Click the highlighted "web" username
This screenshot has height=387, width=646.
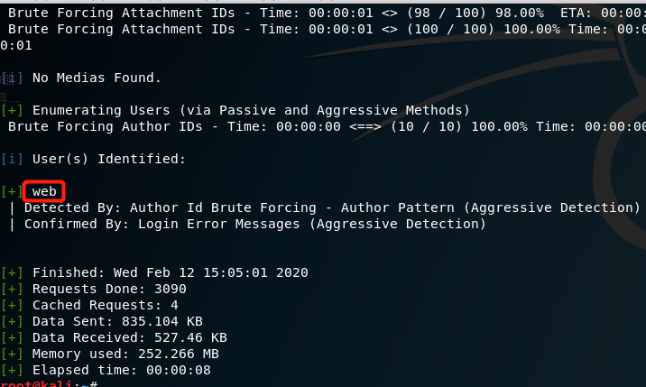point(44,191)
